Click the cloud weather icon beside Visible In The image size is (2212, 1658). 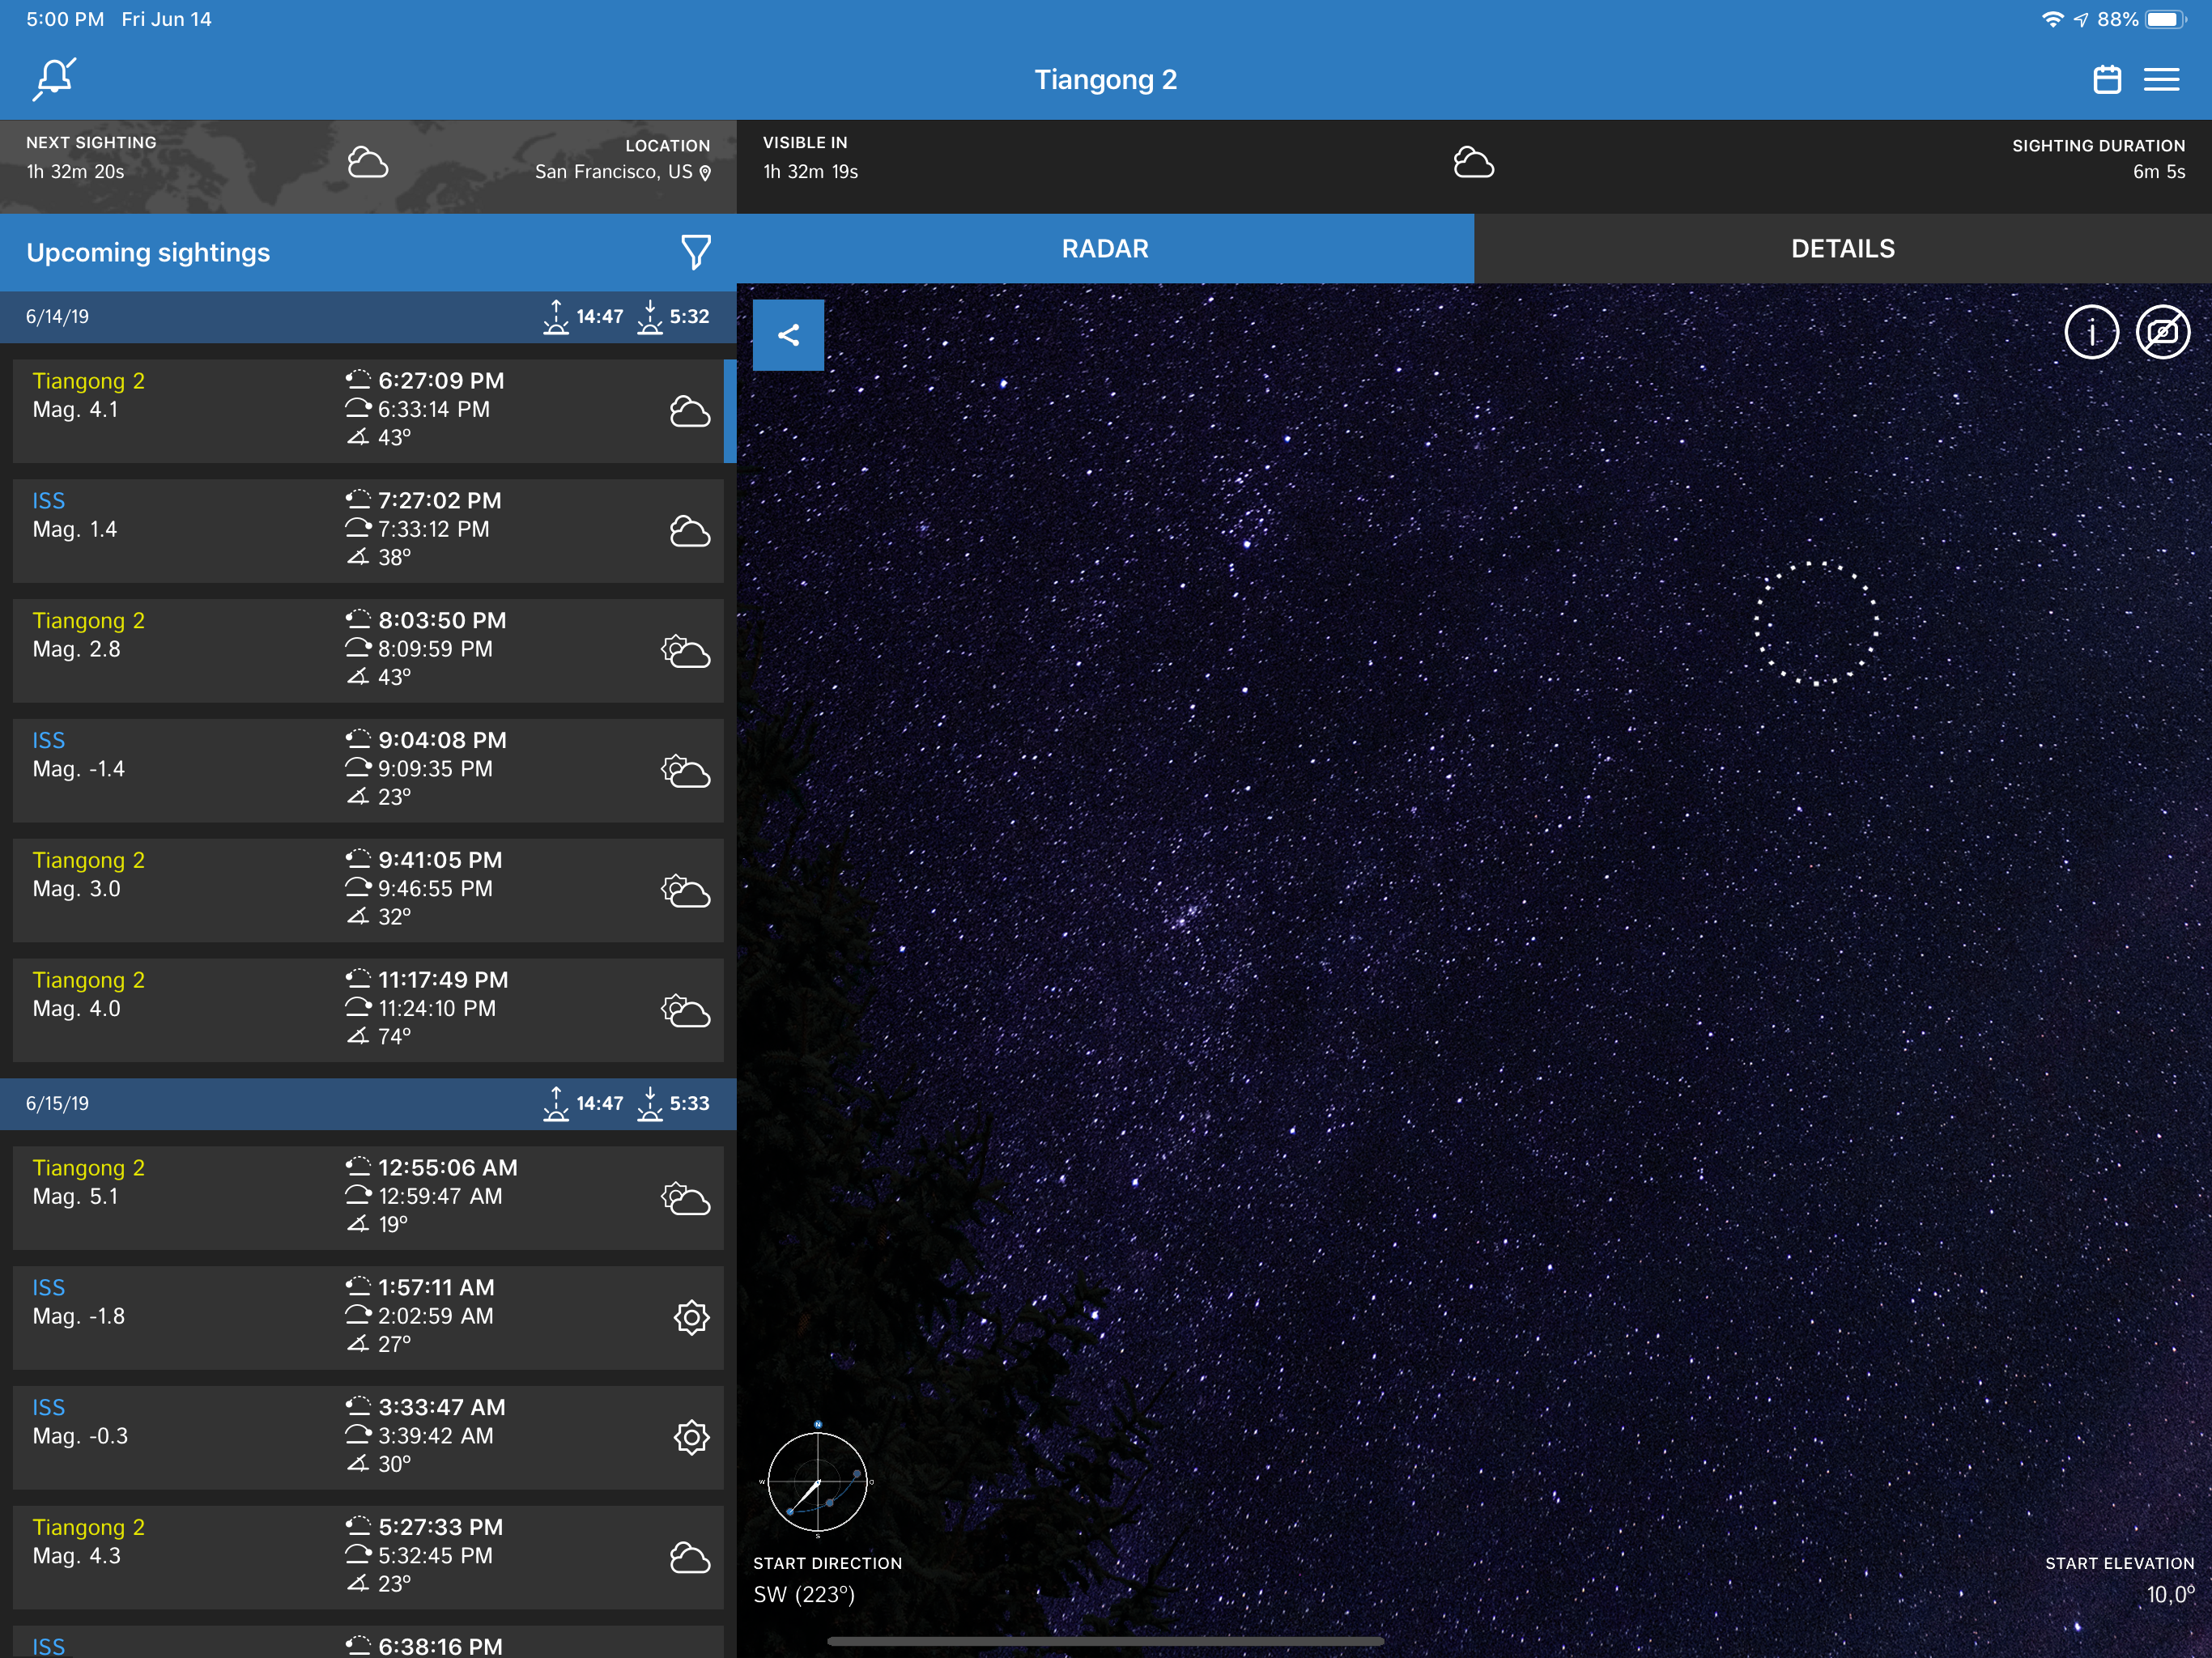(x=1473, y=163)
